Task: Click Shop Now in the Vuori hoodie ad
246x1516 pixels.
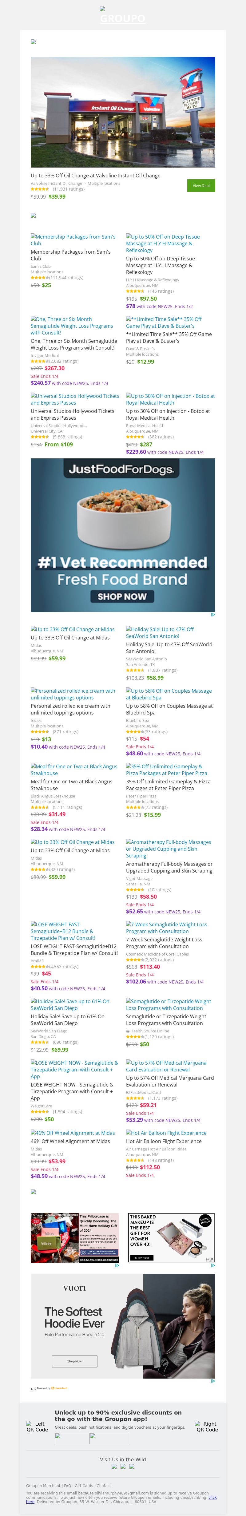Action: point(74,1361)
